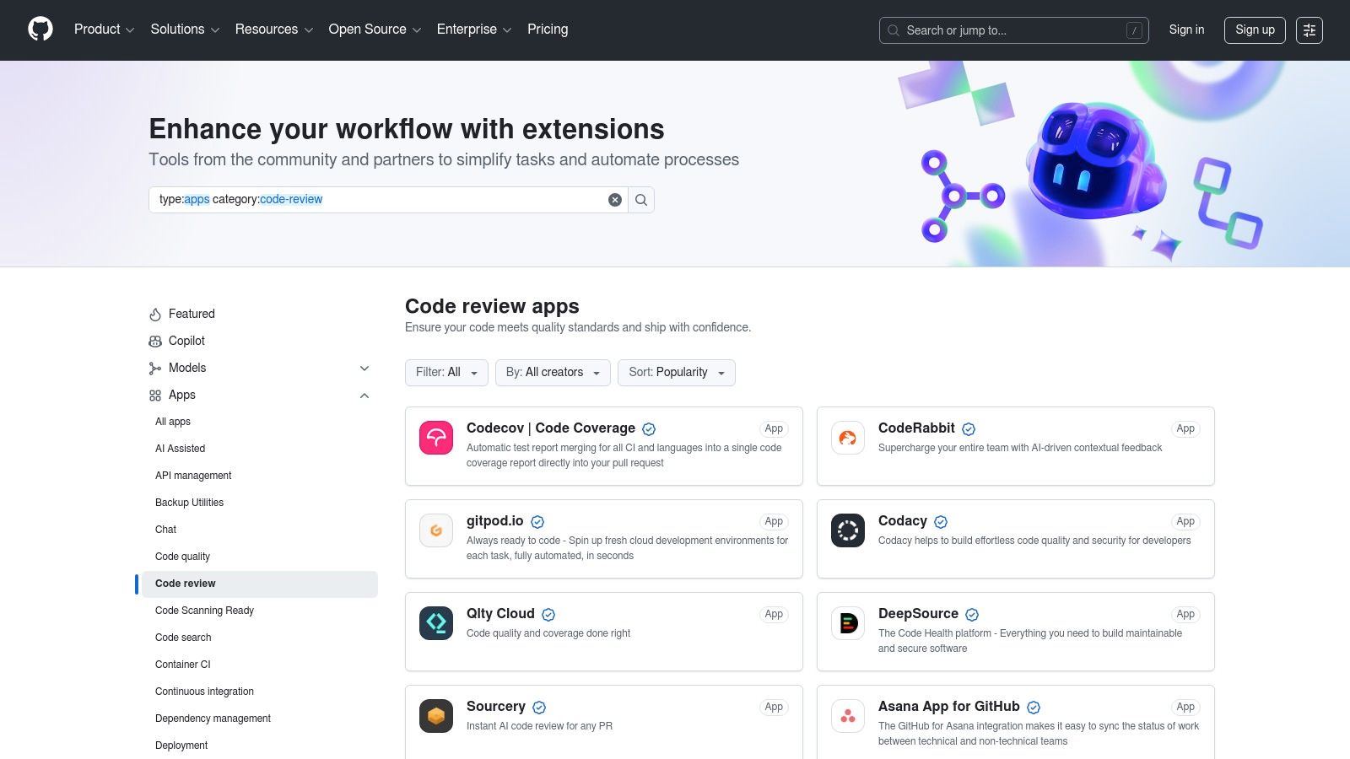
Task: Open the DeepSource app logo
Action: [848, 623]
